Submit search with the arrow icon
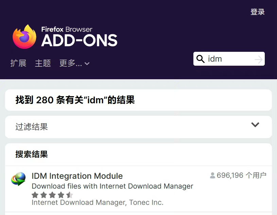This screenshot has height=215, width=277. [259, 60]
